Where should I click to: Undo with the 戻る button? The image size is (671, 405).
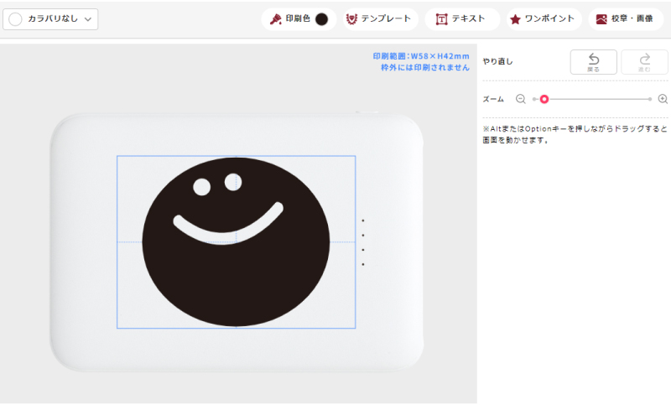coord(594,62)
